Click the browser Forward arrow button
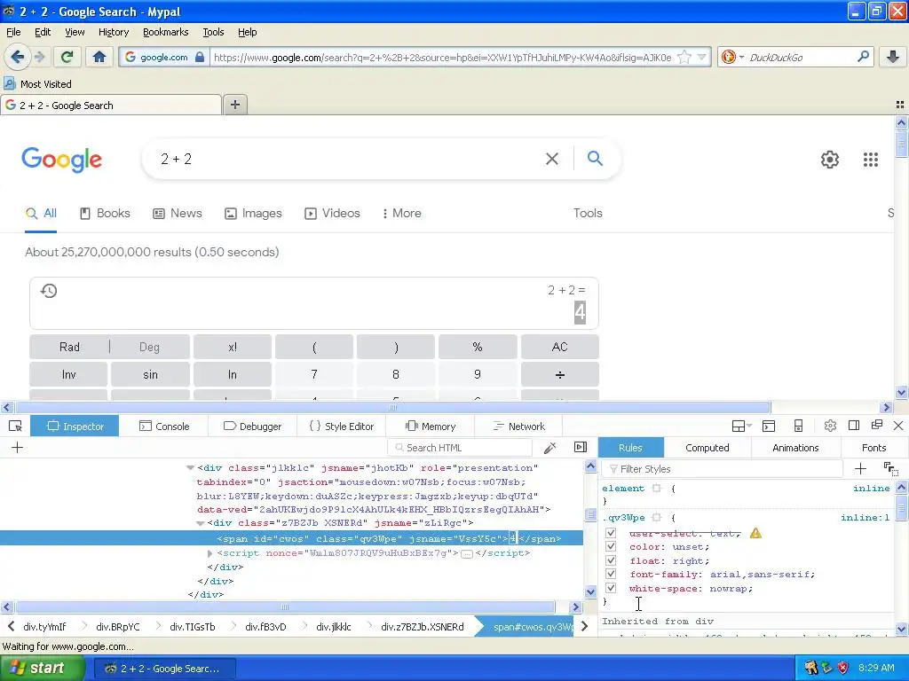The width and height of the screenshot is (909, 681). tap(39, 57)
